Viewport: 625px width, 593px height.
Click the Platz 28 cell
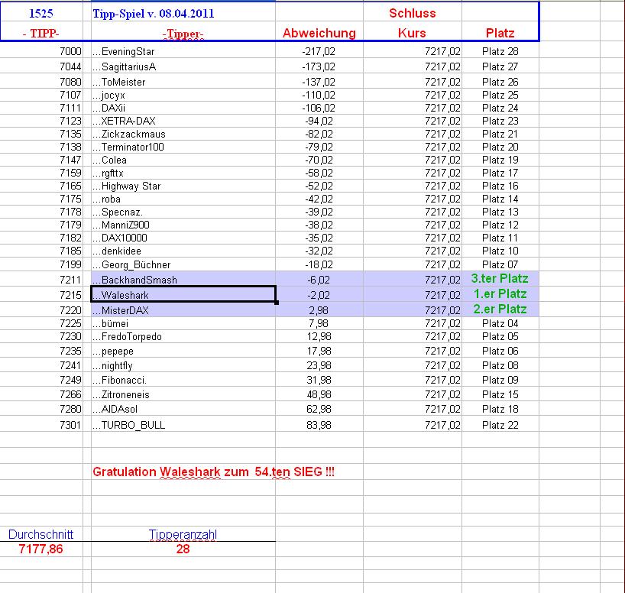click(500, 51)
